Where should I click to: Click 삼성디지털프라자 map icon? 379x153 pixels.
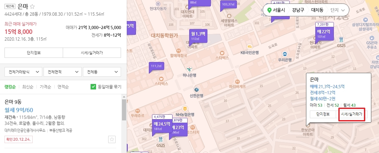[366, 19]
